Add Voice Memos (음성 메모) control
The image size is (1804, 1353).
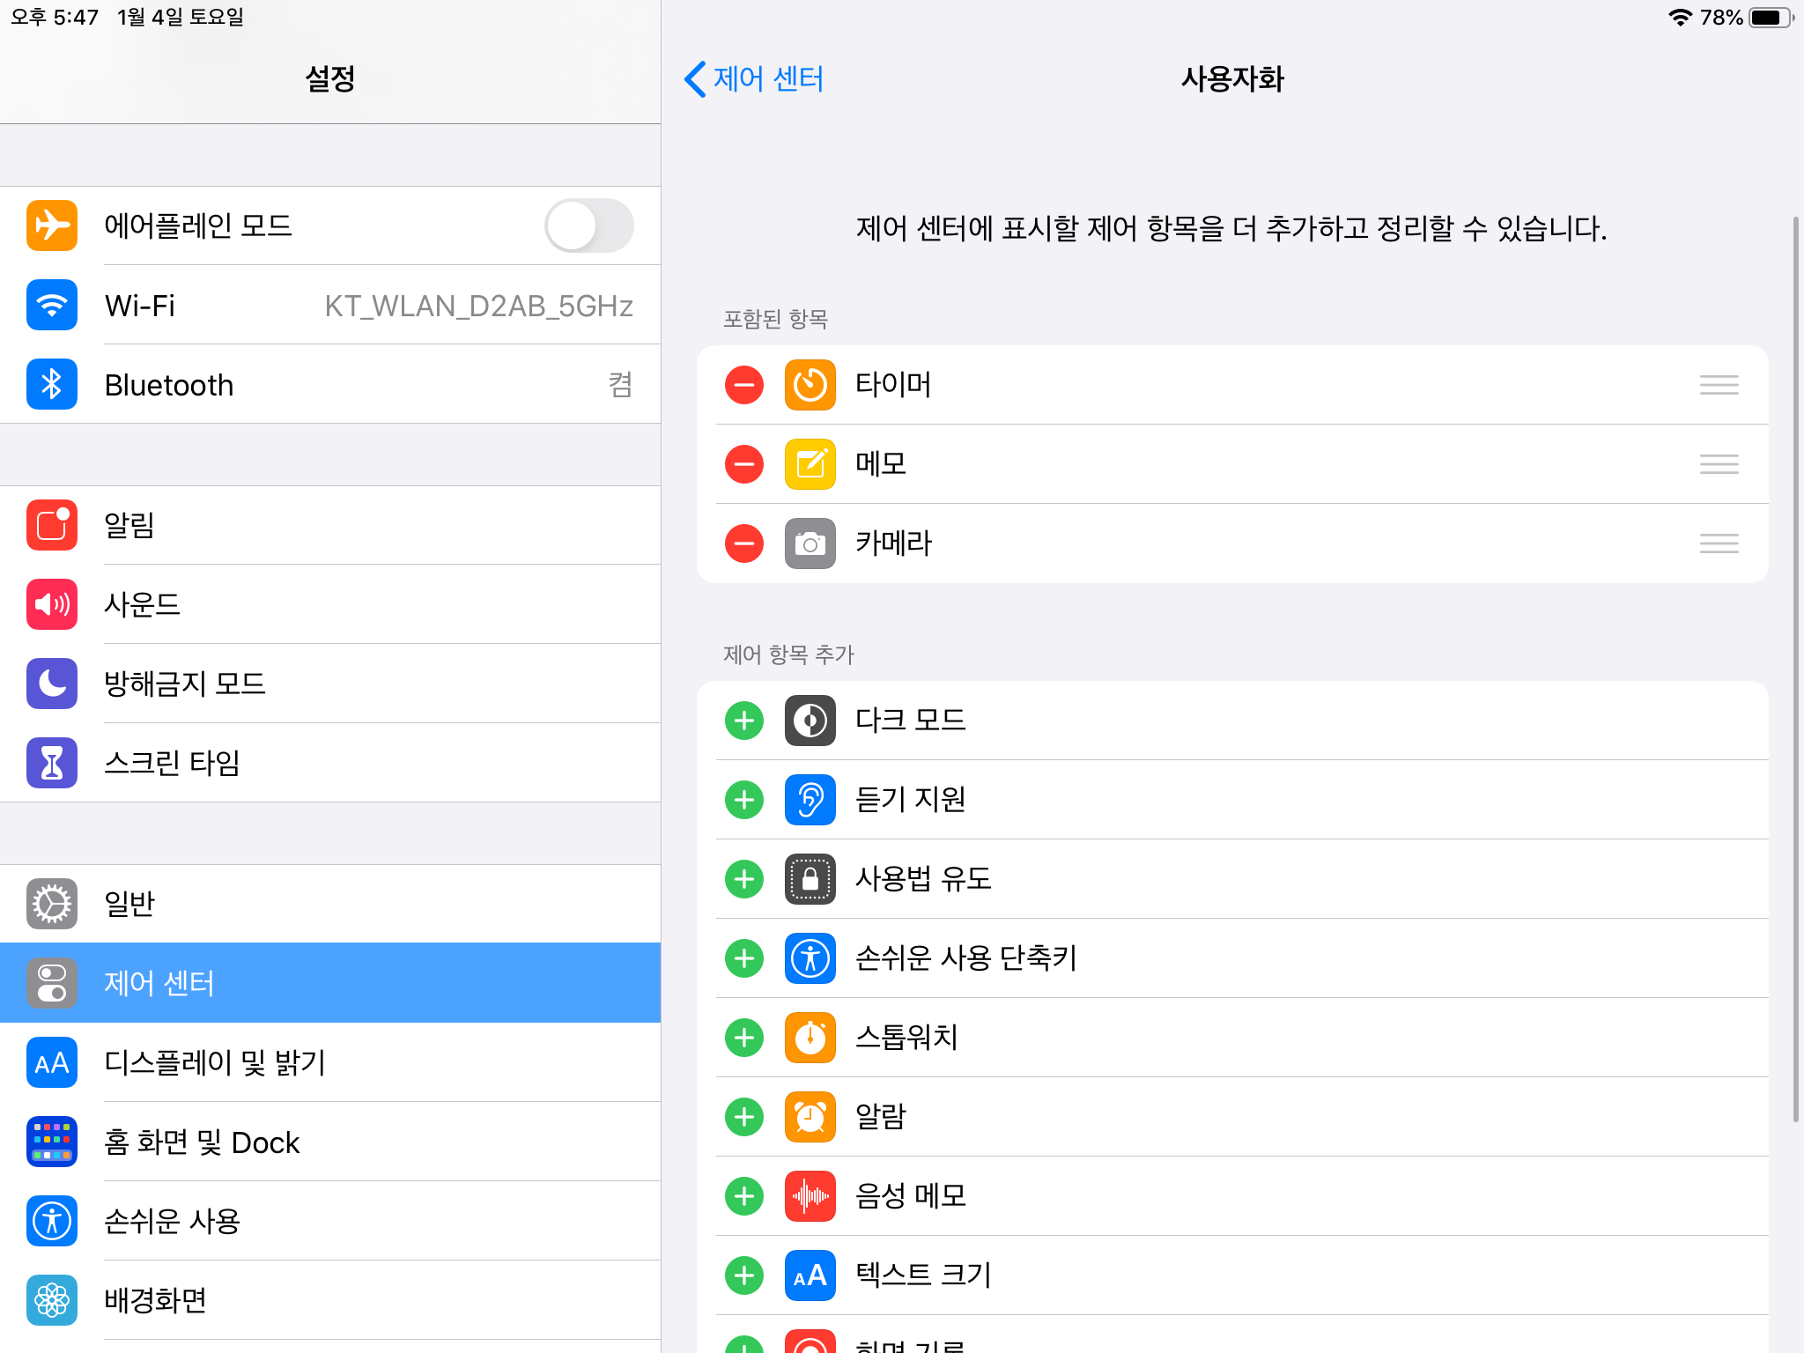(744, 1196)
